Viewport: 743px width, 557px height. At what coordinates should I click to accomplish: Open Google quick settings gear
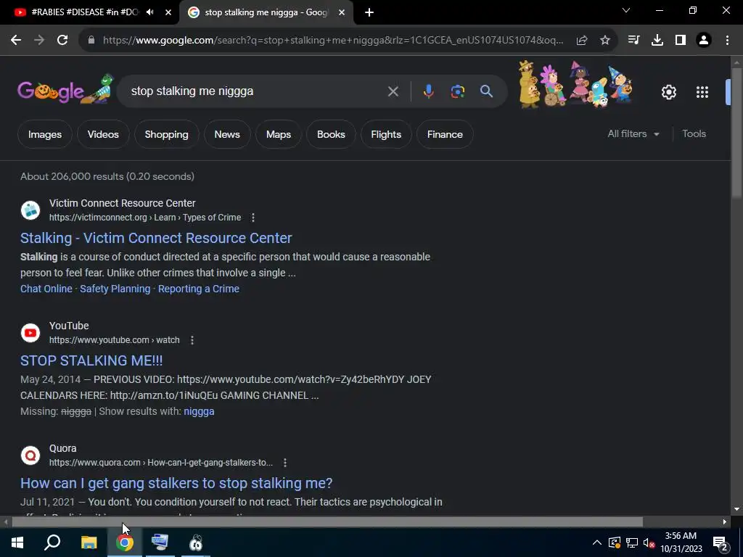click(x=668, y=92)
